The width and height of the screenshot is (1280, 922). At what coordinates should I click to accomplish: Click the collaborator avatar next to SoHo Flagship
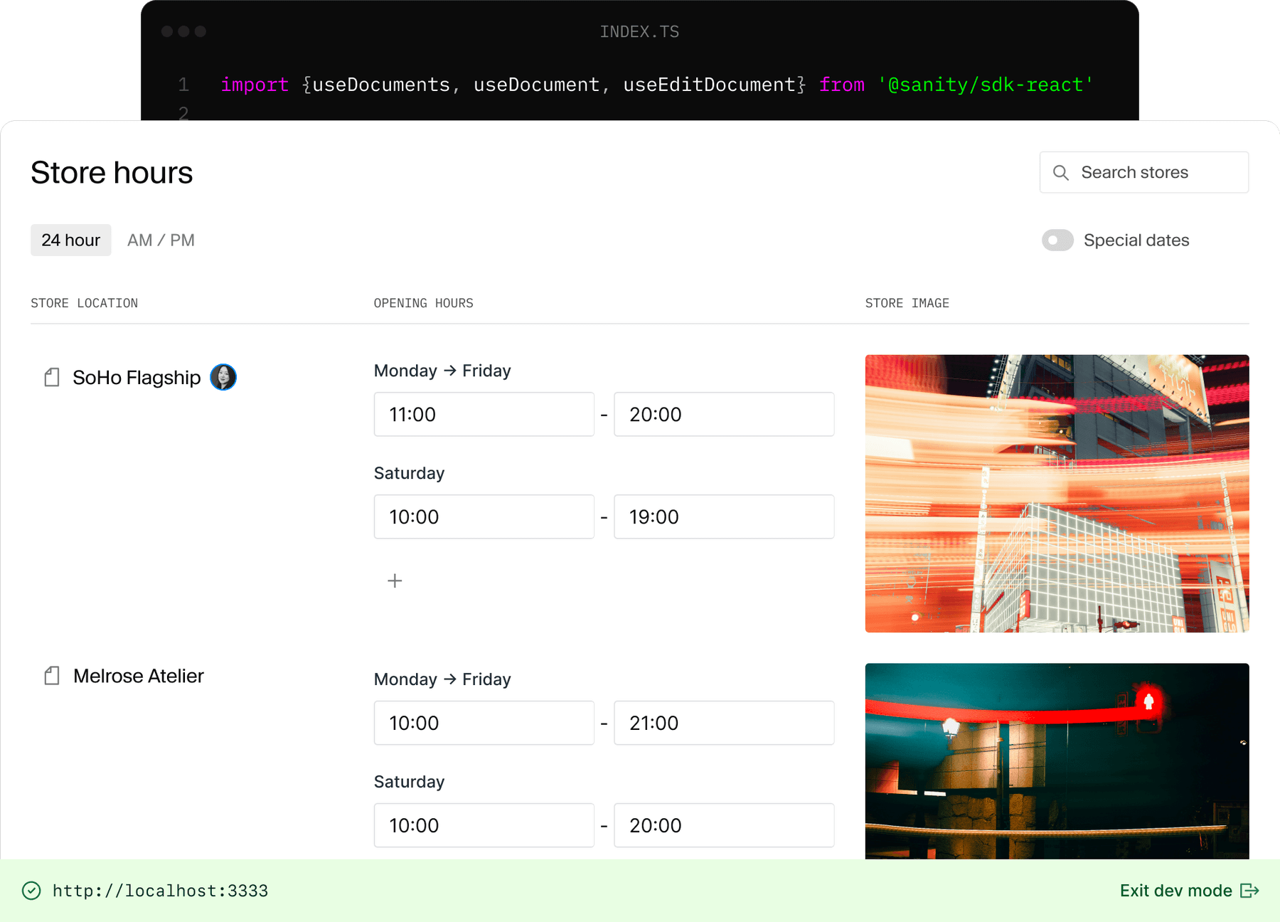coord(223,377)
